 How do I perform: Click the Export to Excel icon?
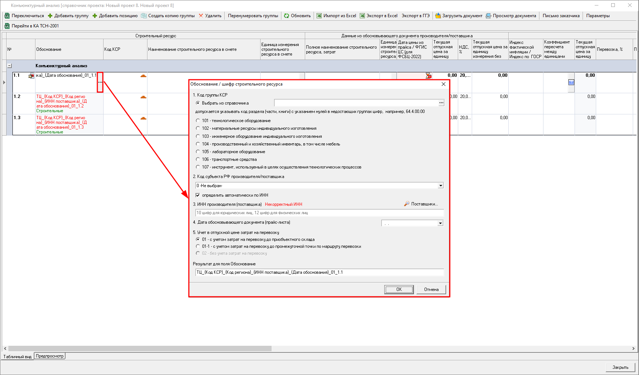point(362,16)
